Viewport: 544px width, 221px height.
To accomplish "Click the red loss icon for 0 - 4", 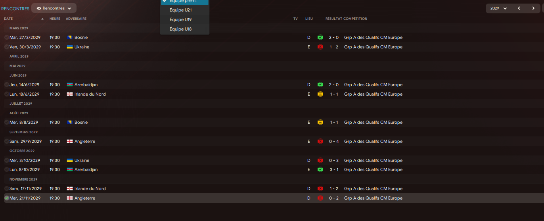I will [320, 141].
